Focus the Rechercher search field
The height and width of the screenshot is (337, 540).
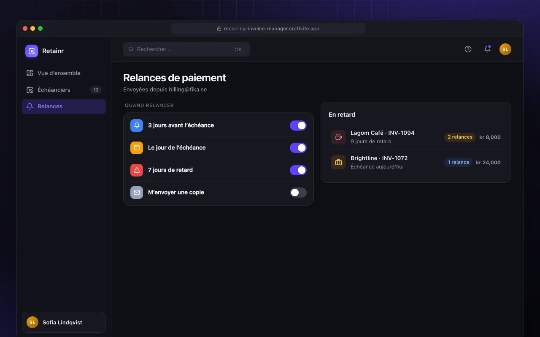click(x=186, y=49)
